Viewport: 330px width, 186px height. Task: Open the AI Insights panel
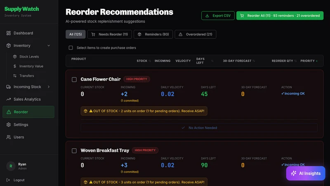point(306,173)
